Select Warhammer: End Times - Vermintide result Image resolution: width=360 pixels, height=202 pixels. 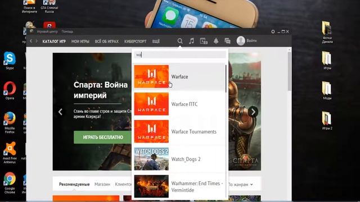(x=179, y=186)
